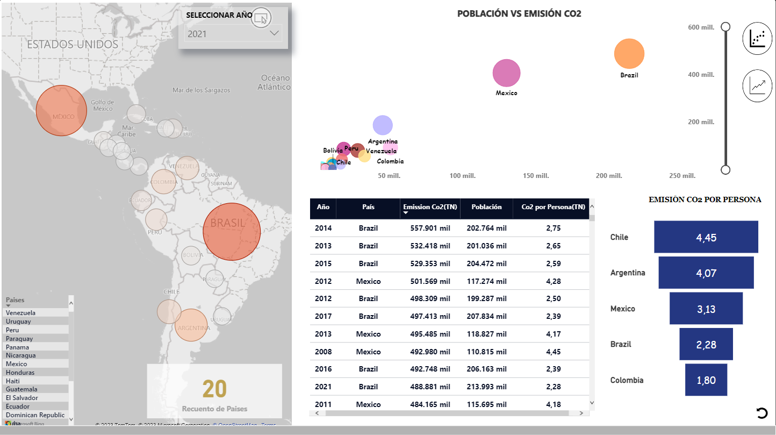This screenshot has width=776, height=435.
Task: Click the selection tool icon on the year slicer
Action: [262, 18]
